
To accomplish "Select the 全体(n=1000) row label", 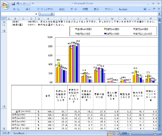I will (x=23, y=111).
